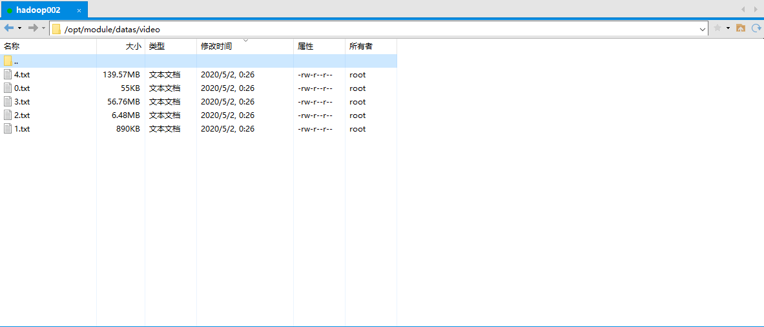The width and height of the screenshot is (764, 327).
Task: Sort by 名称 column header
Action: (x=48, y=46)
